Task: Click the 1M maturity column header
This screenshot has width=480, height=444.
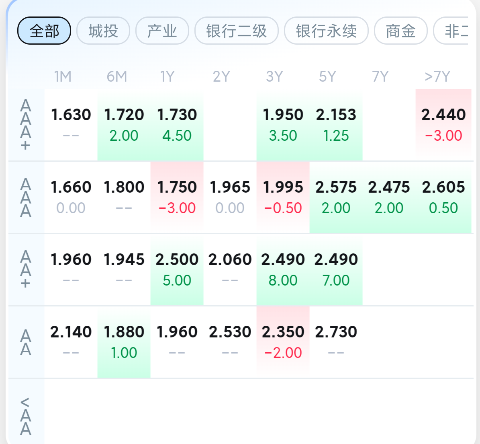Action: (x=63, y=76)
